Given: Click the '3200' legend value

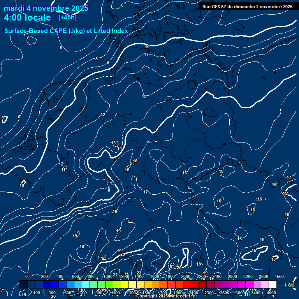Looking at the screenshot, I should 248,276.
